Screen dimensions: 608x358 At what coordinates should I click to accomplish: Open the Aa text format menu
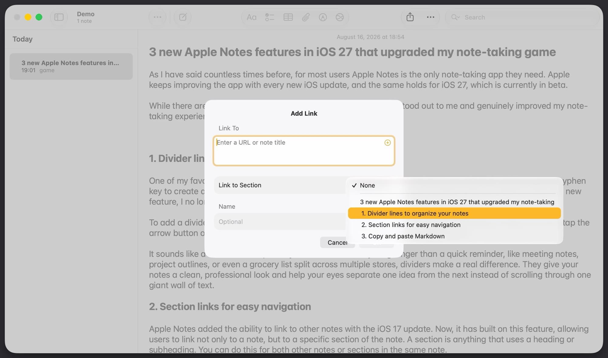point(251,17)
